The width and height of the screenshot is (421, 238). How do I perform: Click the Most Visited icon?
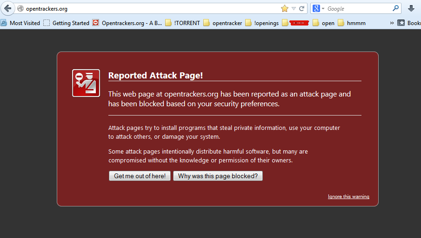4,23
